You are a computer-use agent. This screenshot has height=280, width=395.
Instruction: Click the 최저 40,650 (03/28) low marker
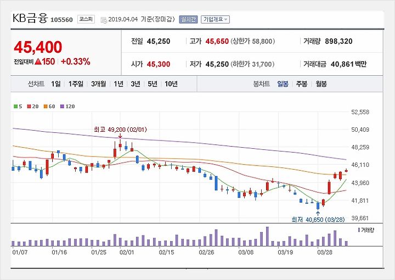(318, 220)
